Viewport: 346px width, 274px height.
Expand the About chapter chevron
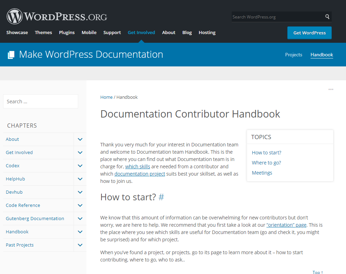(x=80, y=139)
